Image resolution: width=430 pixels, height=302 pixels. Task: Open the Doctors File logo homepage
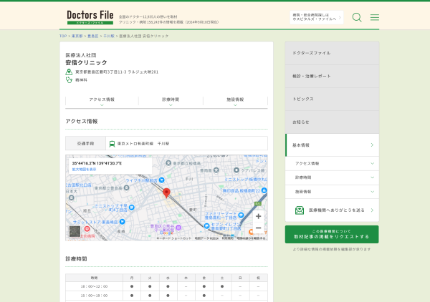point(90,17)
